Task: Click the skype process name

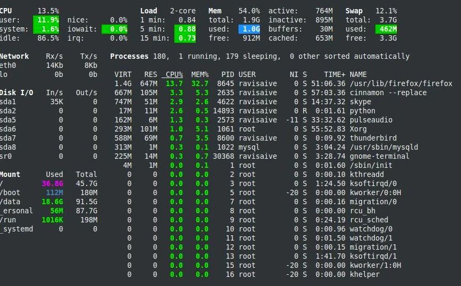Action: pos(360,102)
